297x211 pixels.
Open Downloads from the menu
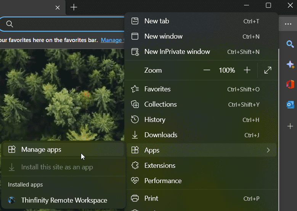[202, 135]
